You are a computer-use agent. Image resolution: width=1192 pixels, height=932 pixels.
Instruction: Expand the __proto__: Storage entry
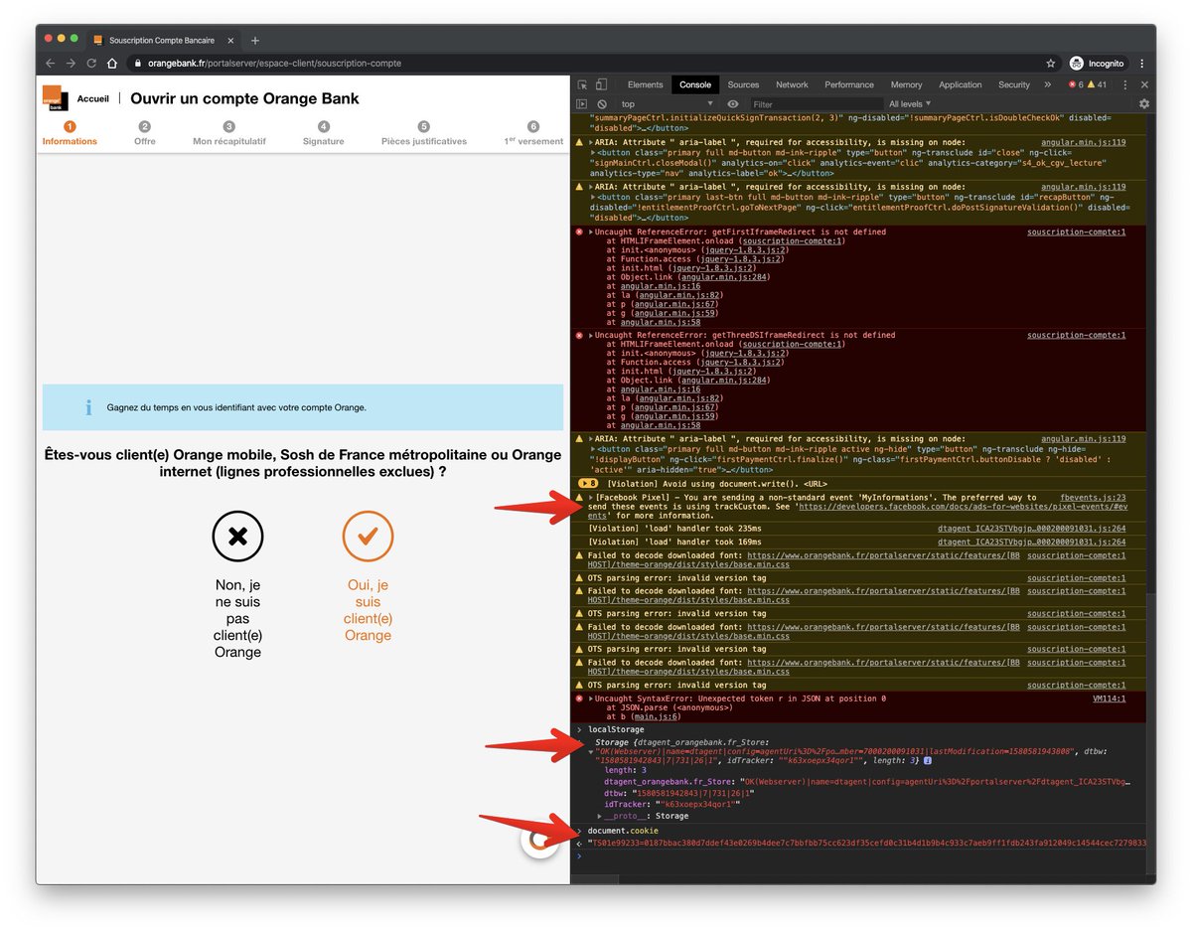click(600, 816)
